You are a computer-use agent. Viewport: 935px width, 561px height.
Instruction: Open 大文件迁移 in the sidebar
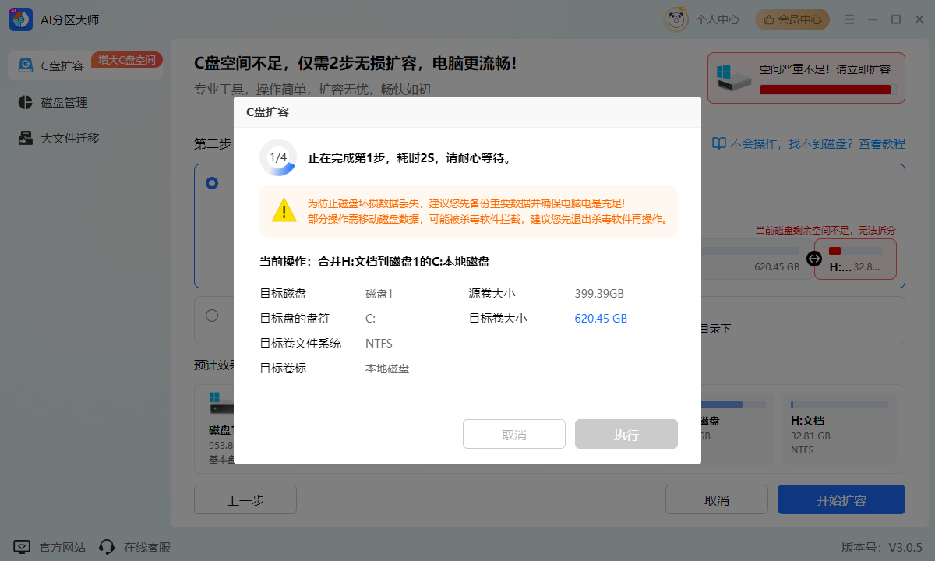(x=70, y=139)
